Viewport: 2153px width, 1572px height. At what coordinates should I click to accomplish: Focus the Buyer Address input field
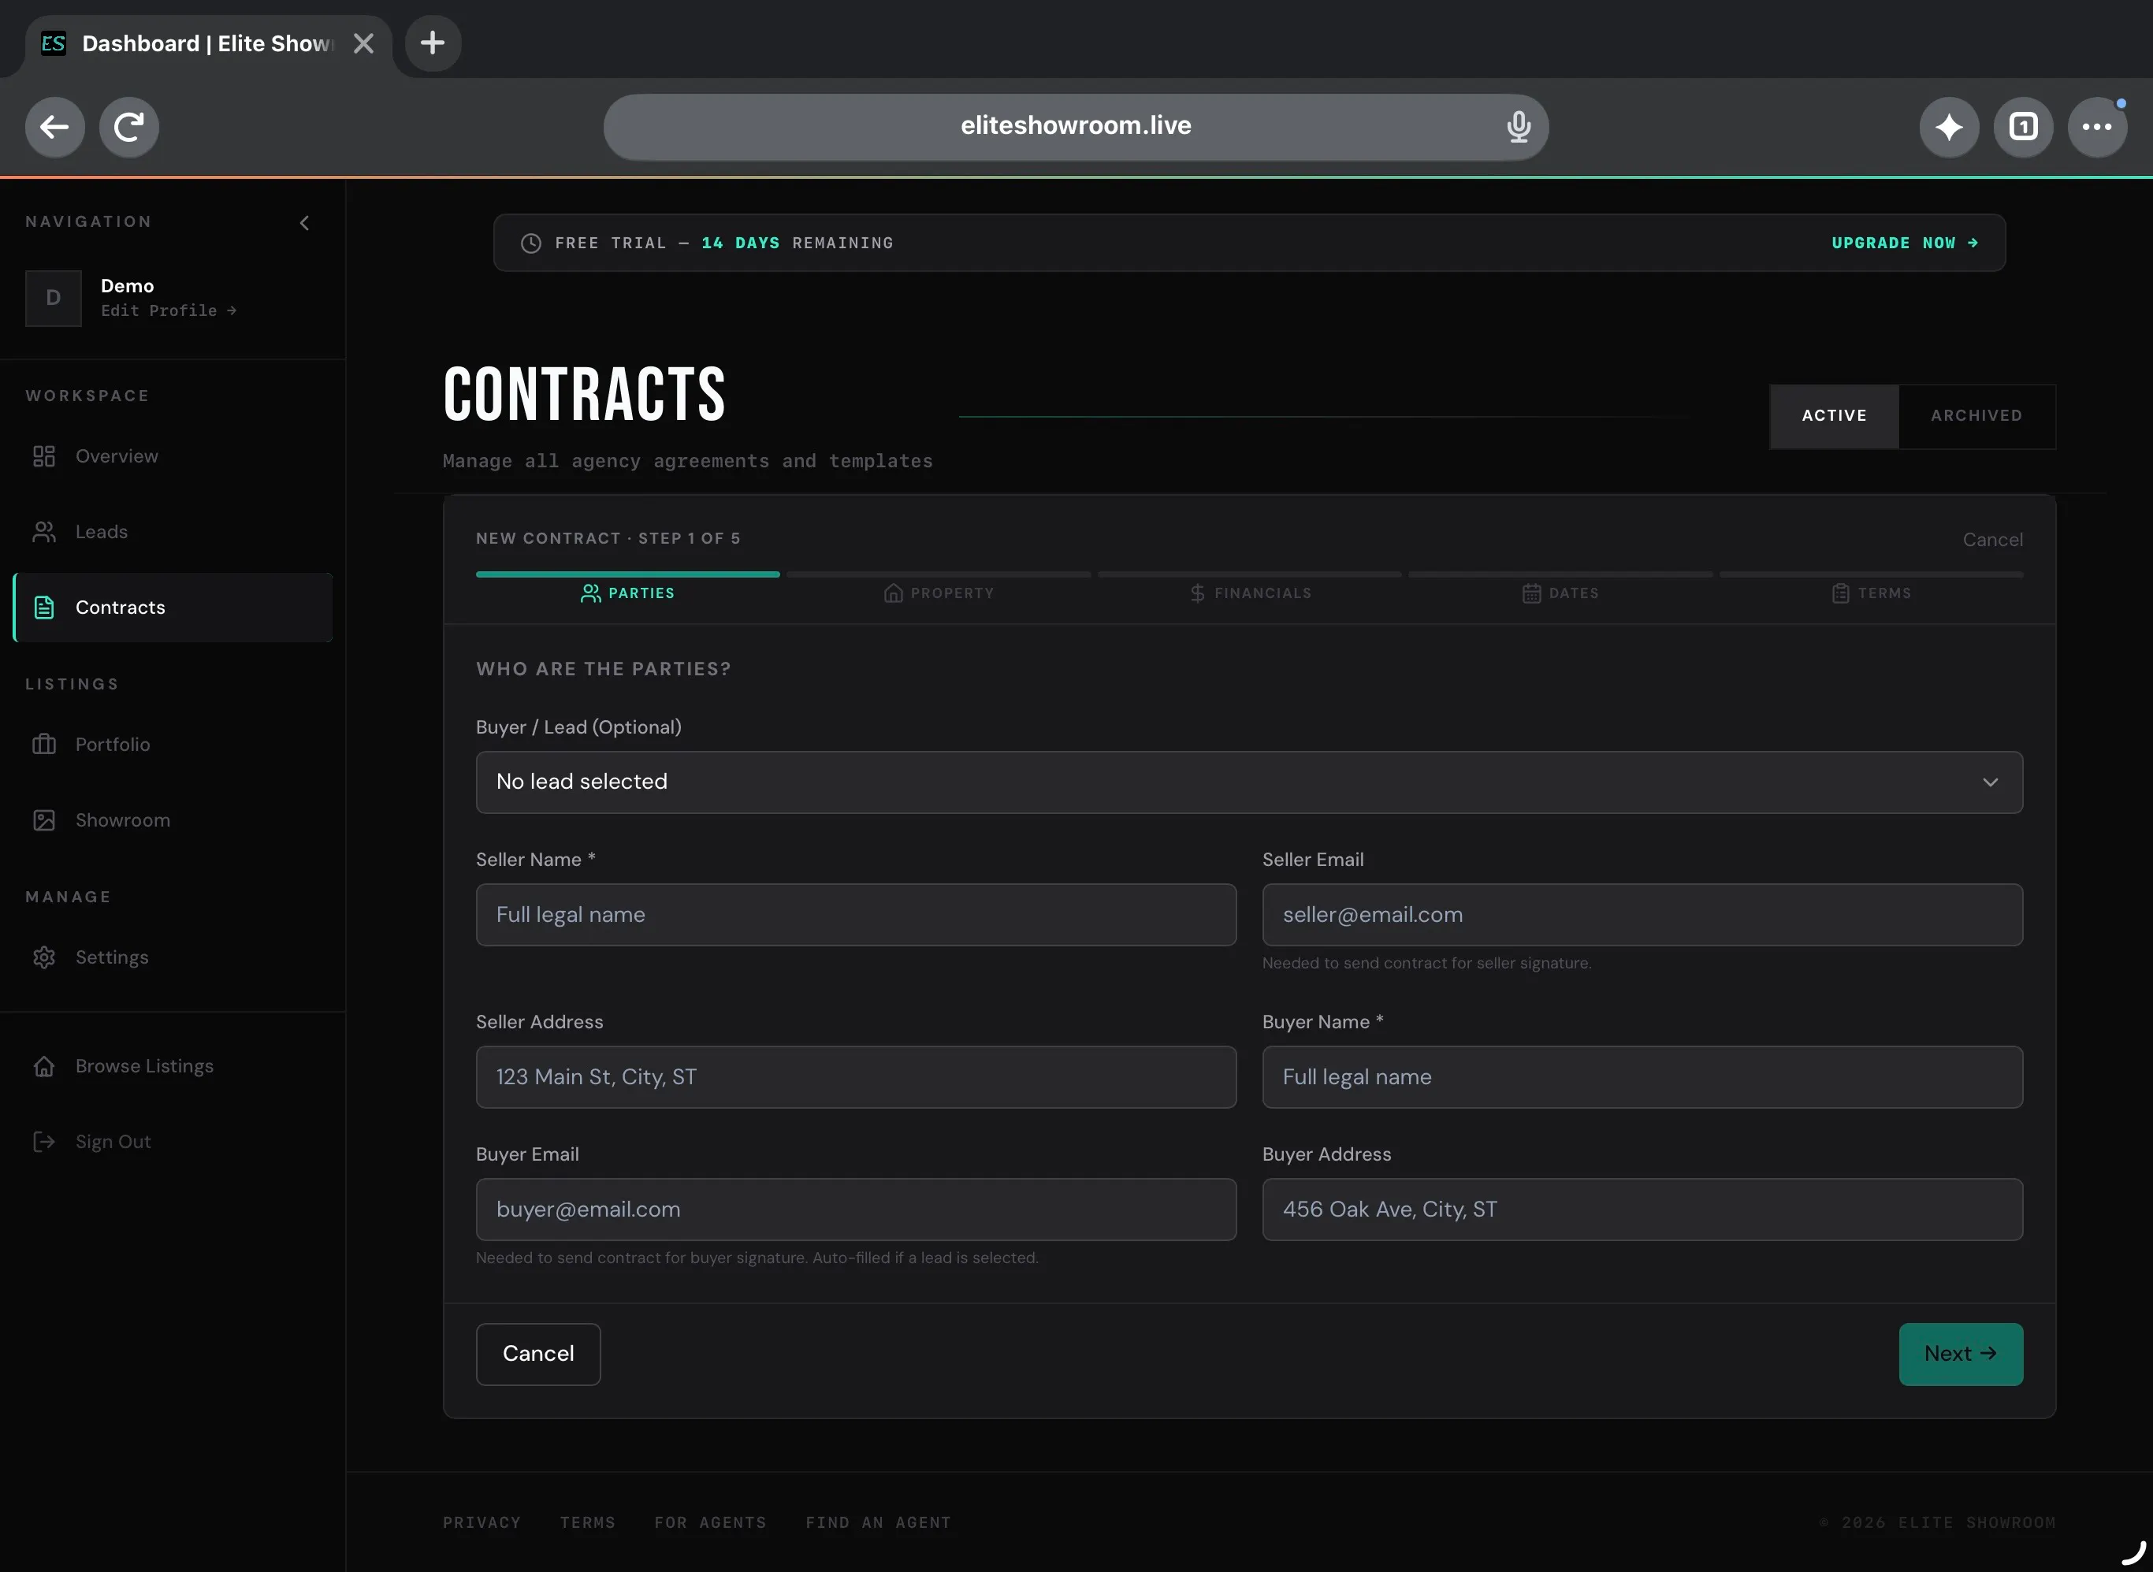1642,1210
